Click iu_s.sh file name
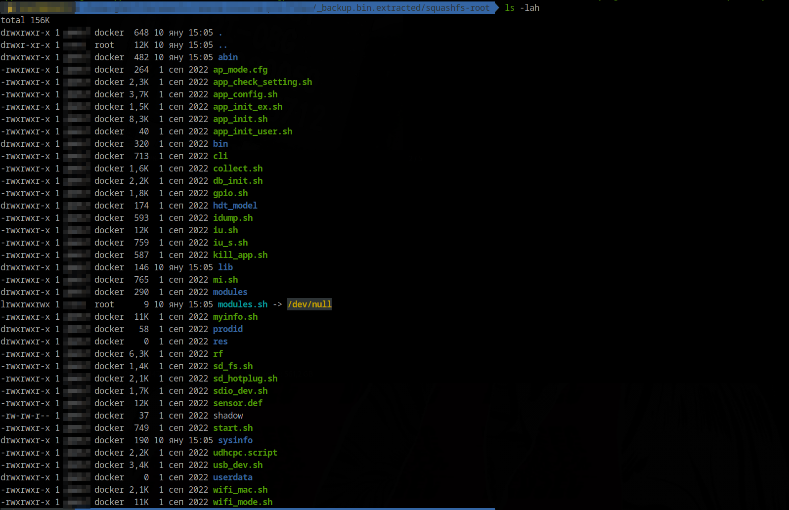 coord(230,243)
